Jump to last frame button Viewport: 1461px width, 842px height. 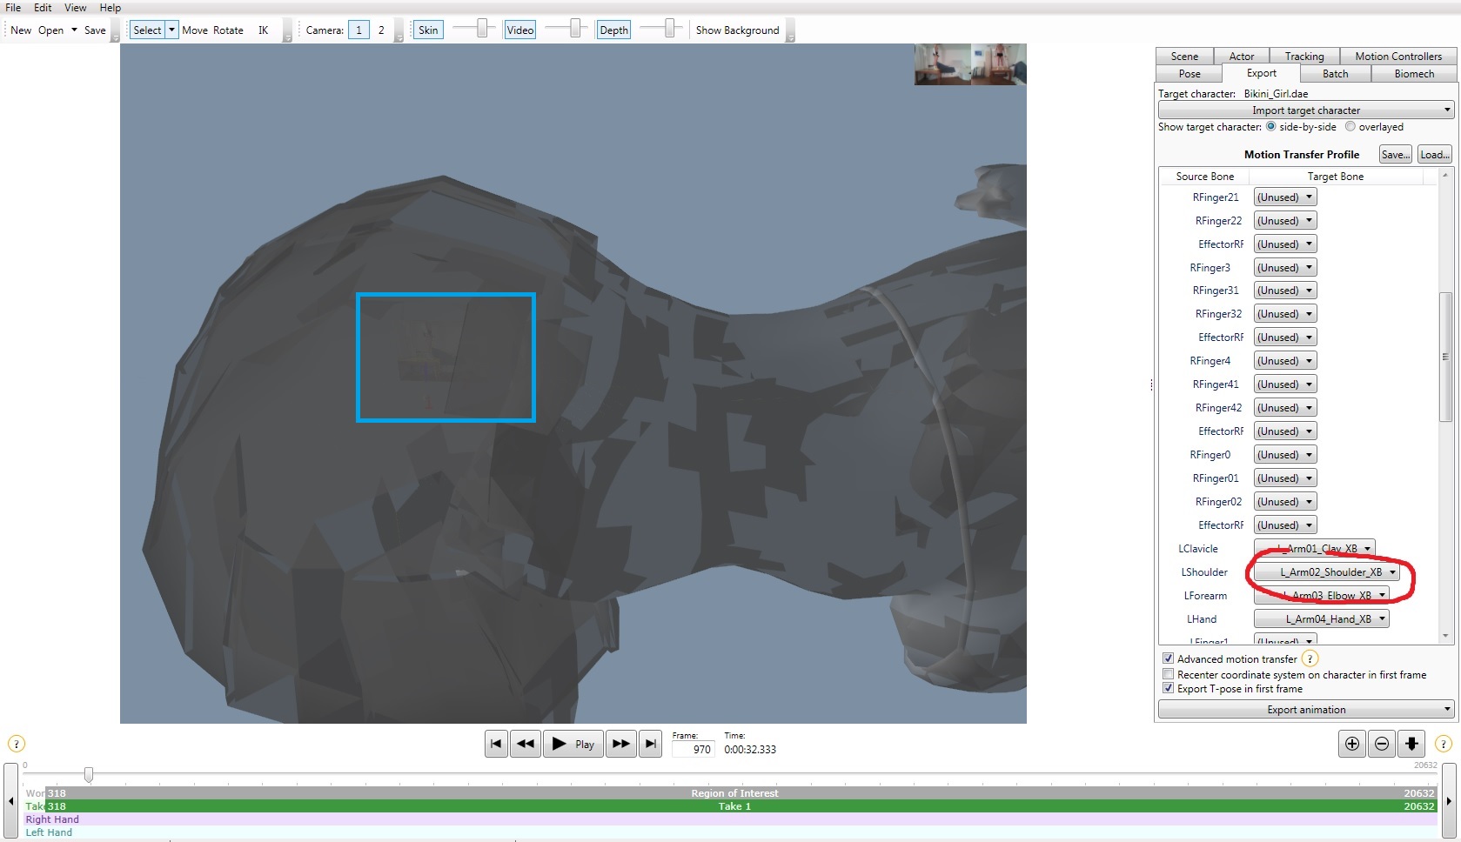[650, 744]
